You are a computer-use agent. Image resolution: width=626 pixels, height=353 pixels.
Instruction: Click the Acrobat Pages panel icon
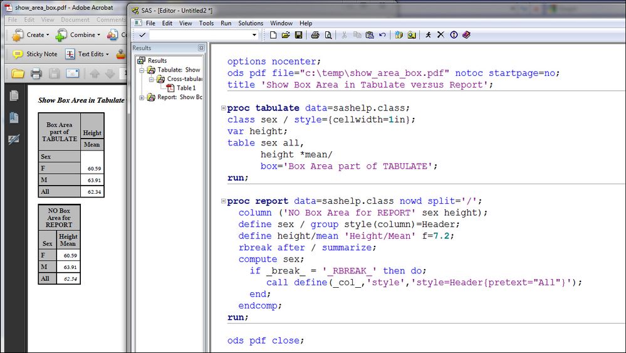[13, 96]
